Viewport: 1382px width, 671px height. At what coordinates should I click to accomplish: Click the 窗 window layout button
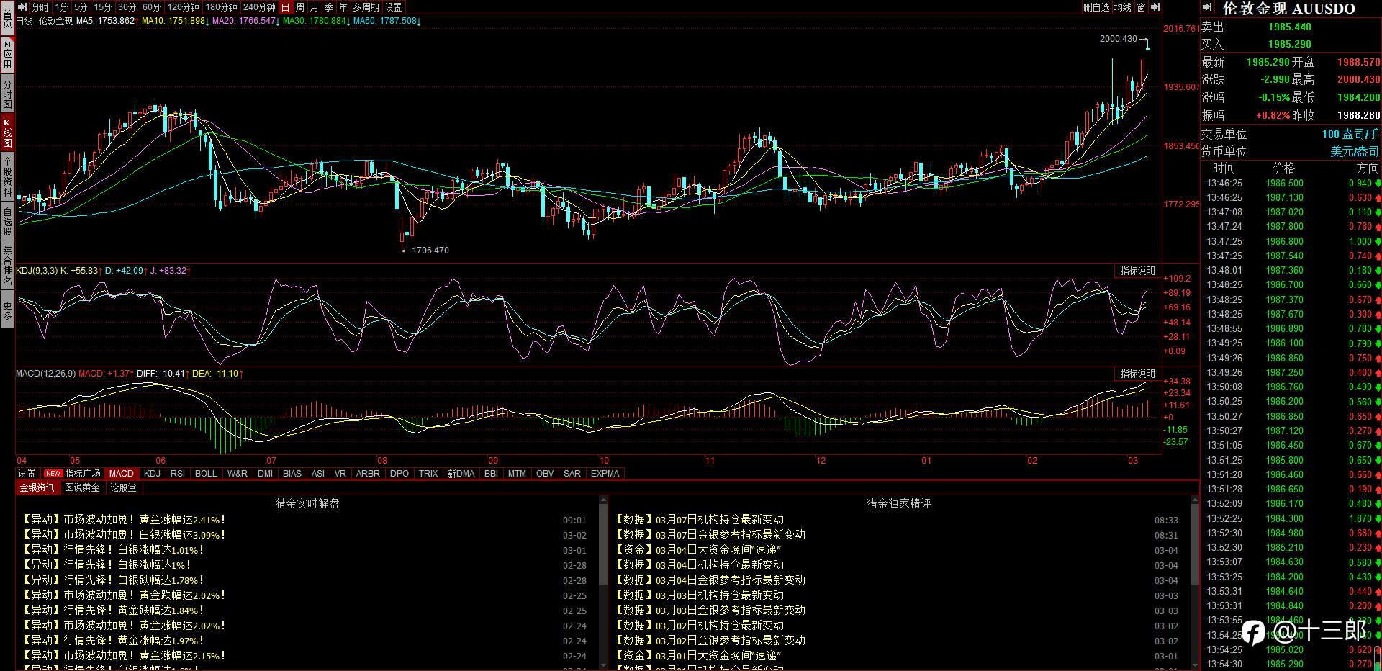[x=1142, y=7]
